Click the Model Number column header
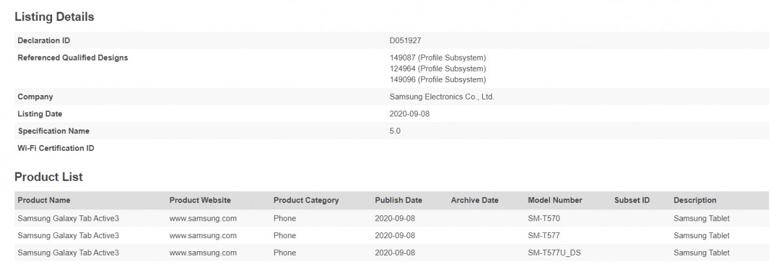 pos(555,200)
